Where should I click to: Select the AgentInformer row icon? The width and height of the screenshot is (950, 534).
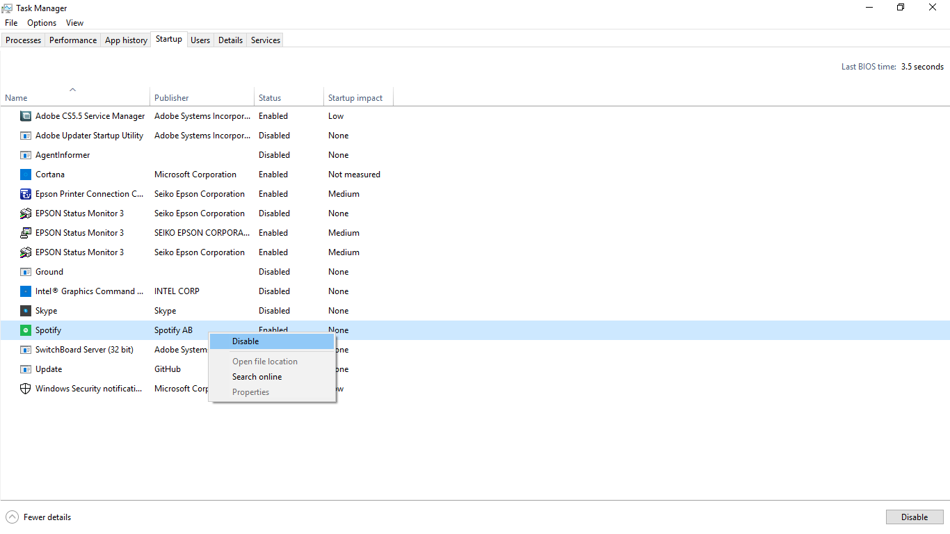[26, 155]
